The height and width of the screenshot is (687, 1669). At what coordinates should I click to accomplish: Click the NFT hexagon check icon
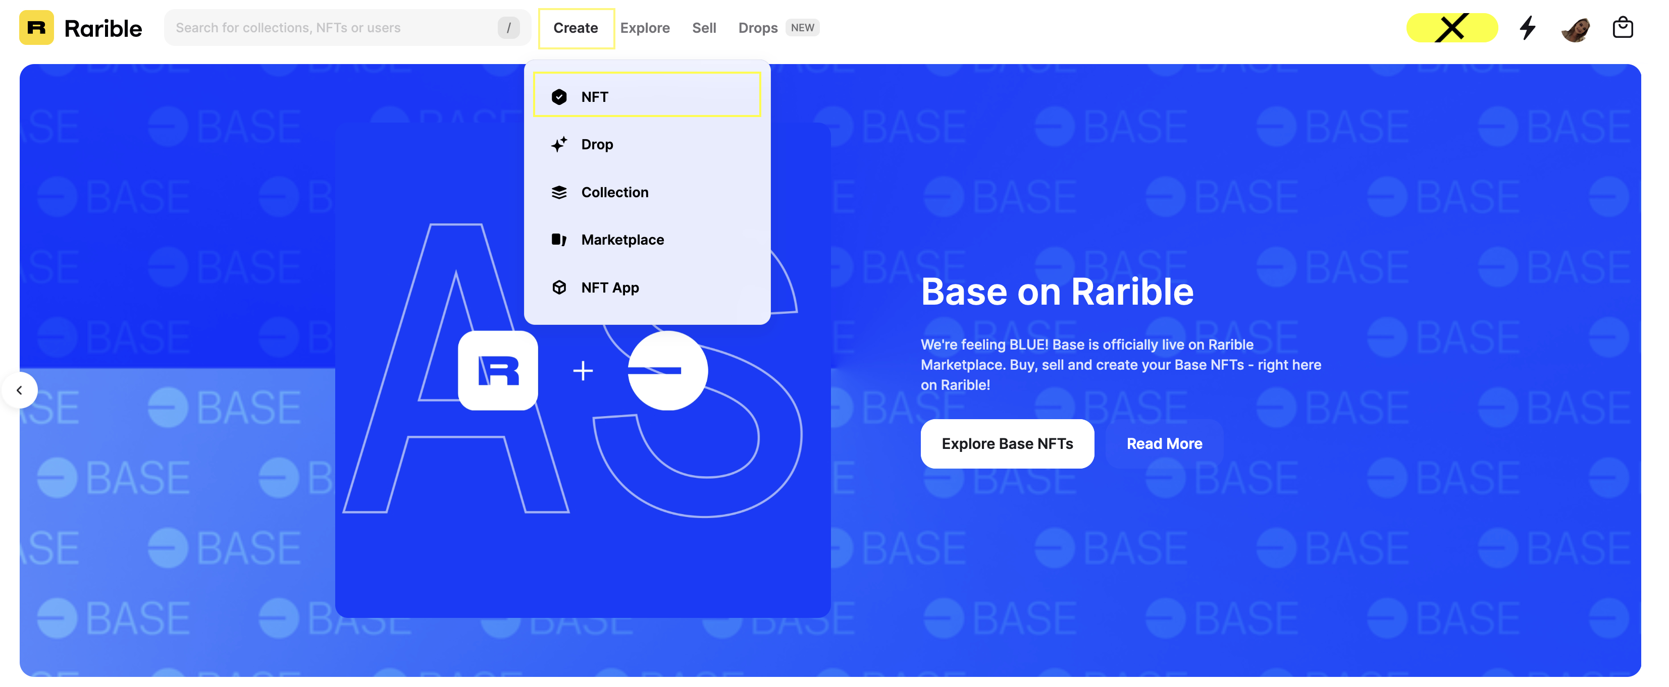tap(559, 97)
